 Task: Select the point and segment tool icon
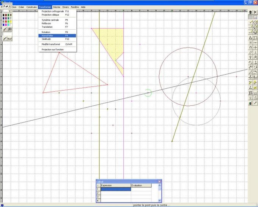point(250,22)
